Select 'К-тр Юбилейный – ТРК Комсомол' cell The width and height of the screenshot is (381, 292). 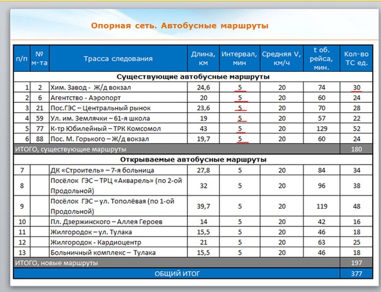pos(118,129)
